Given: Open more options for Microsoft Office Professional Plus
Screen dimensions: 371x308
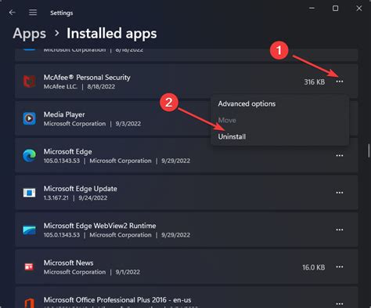Looking at the screenshot, I should [340, 303].
